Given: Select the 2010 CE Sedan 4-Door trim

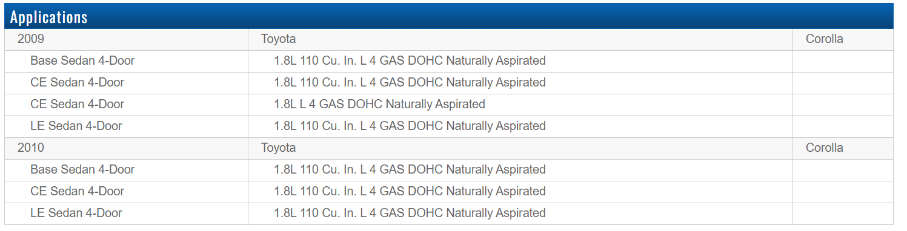Looking at the screenshot, I should tap(78, 192).
